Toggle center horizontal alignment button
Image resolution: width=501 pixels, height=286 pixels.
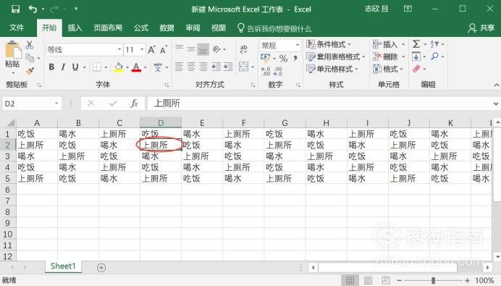click(x=191, y=67)
